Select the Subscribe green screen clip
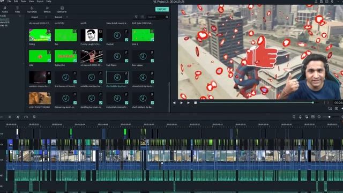The image size is (343, 193). (65, 56)
